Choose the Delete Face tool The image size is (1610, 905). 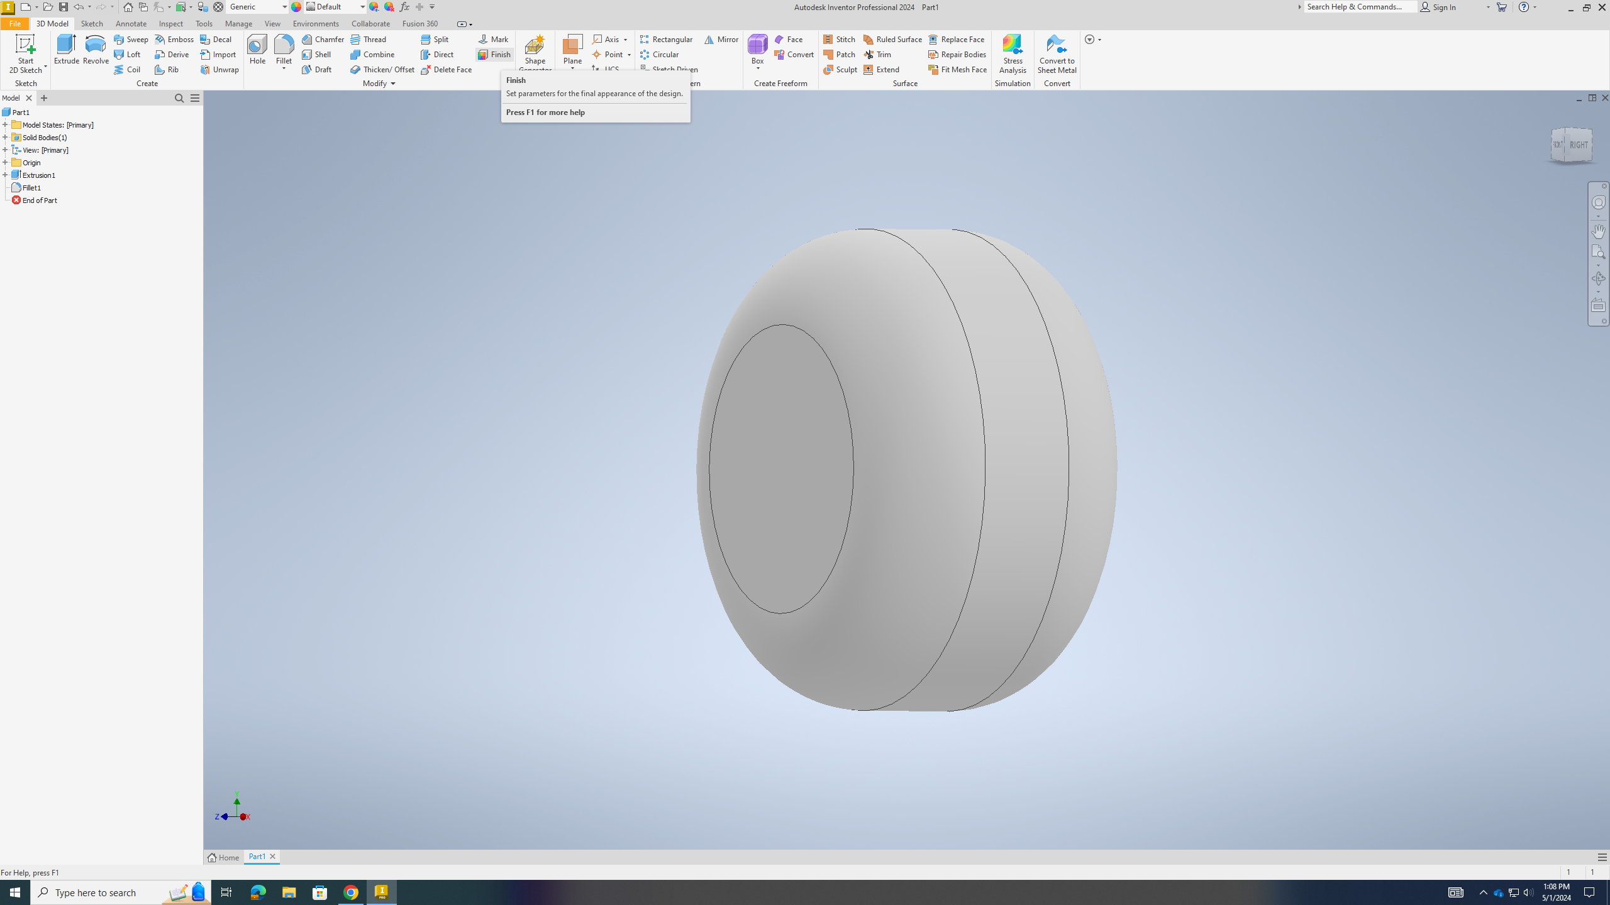pos(447,69)
